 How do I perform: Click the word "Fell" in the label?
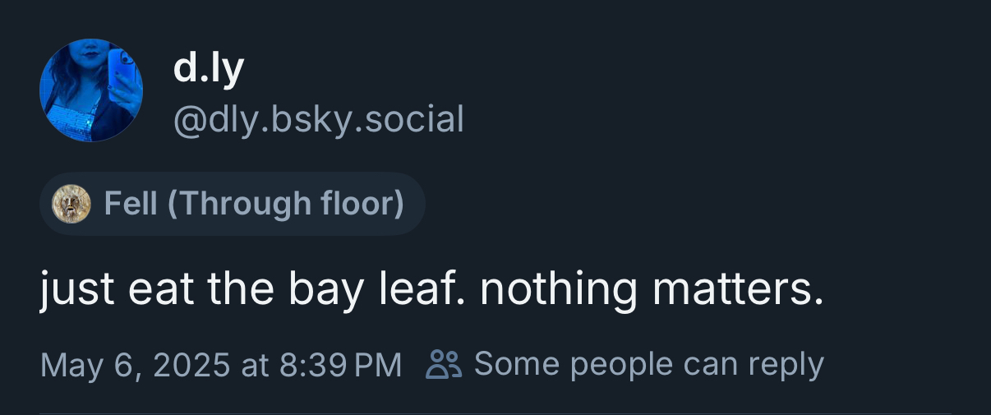131,204
